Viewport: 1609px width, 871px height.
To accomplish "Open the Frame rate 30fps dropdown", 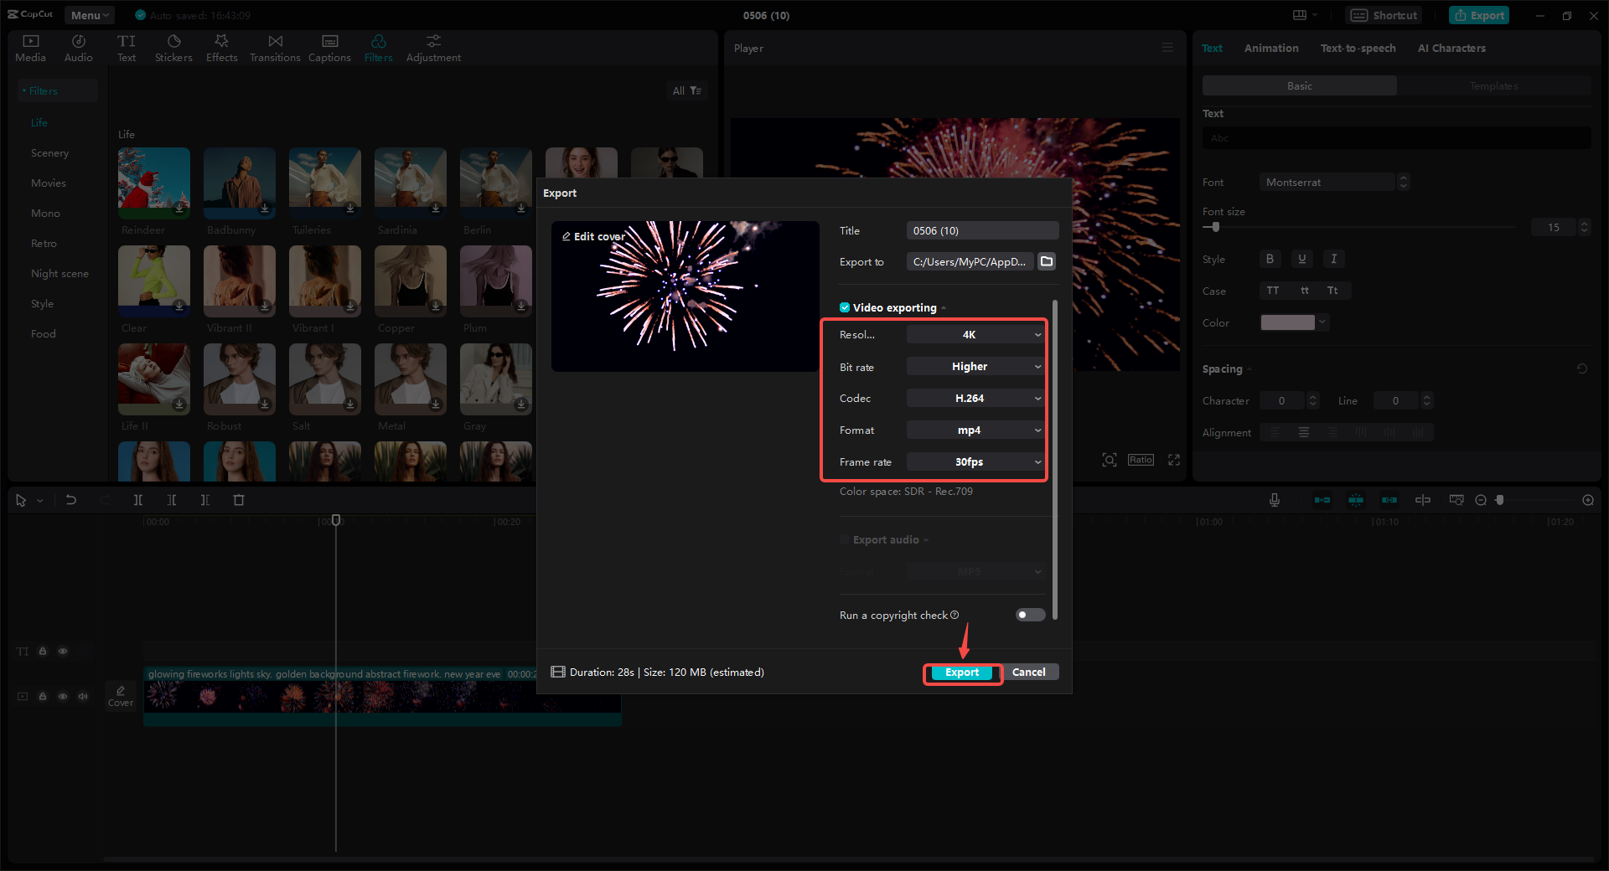I will pos(975,461).
